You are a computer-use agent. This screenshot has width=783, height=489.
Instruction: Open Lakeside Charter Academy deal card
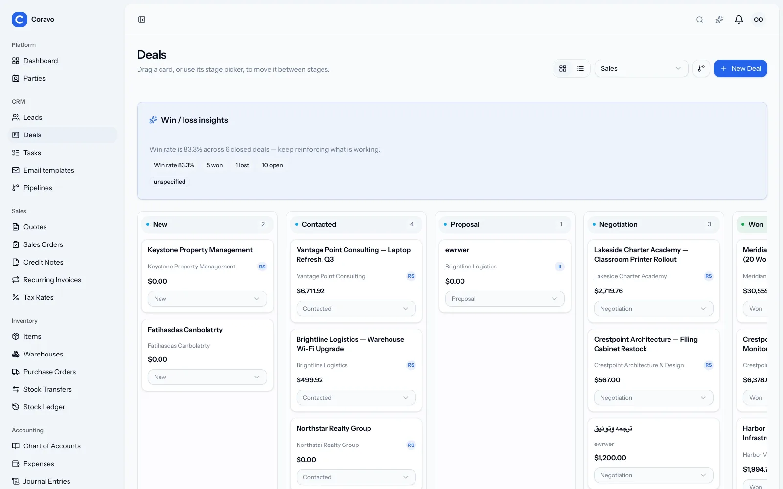tap(654, 281)
